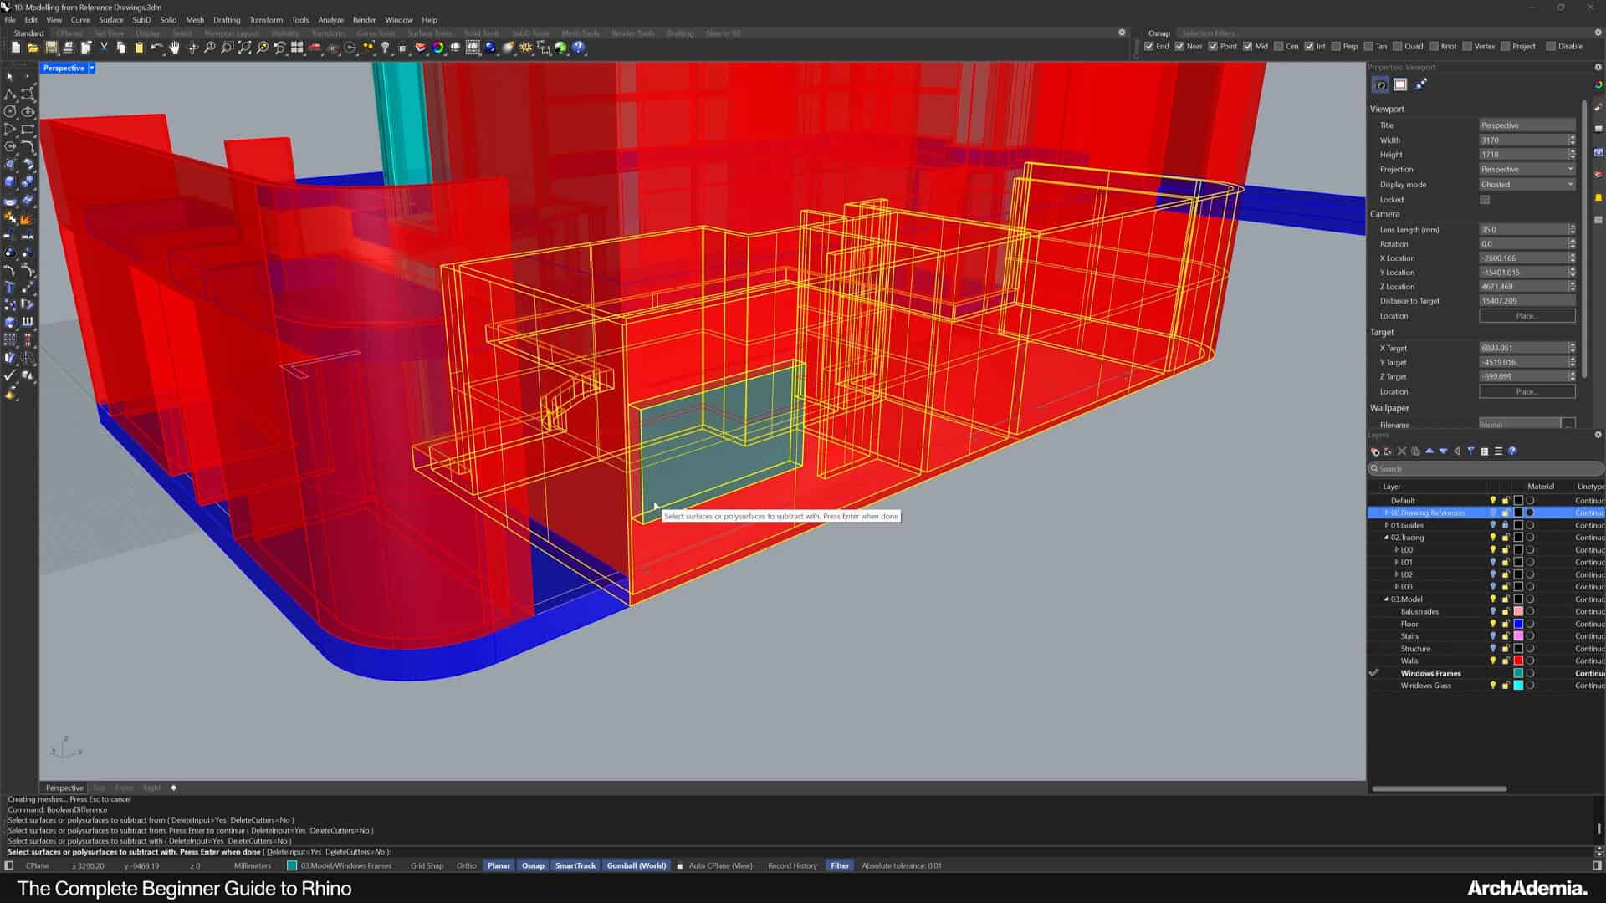
Task: Open the Surface menu
Action: tap(110, 19)
